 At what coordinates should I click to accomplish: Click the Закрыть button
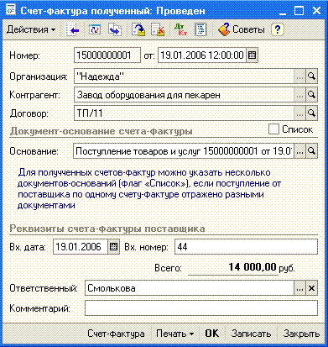pos(301,334)
